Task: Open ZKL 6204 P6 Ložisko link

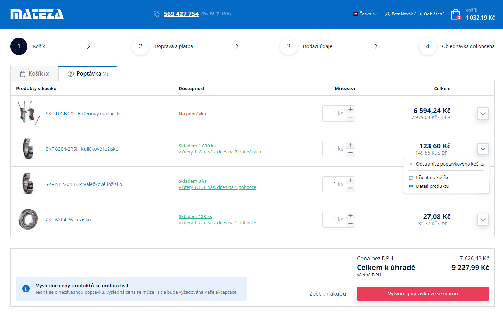Action: (x=68, y=220)
